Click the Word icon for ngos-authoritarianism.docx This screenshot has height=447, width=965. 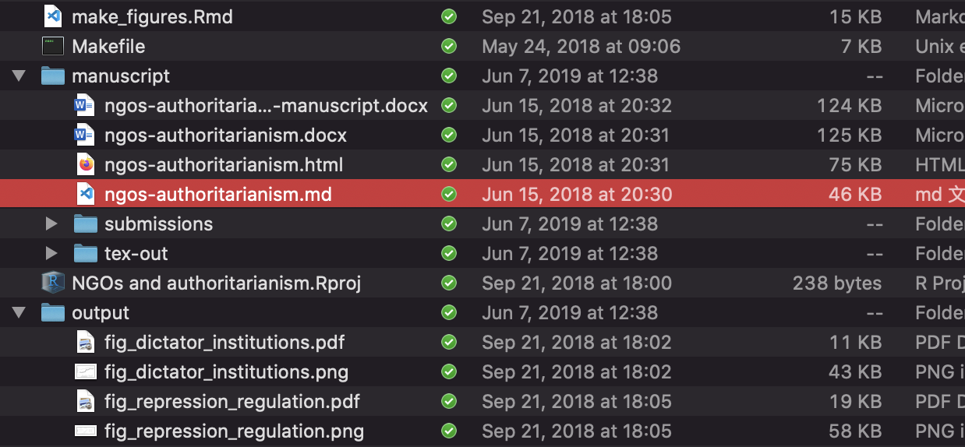[x=85, y=135]
